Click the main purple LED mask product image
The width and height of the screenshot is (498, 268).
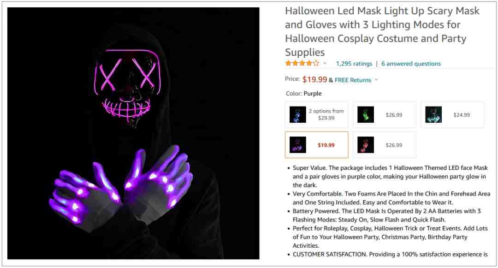click(x=133, y=133)
